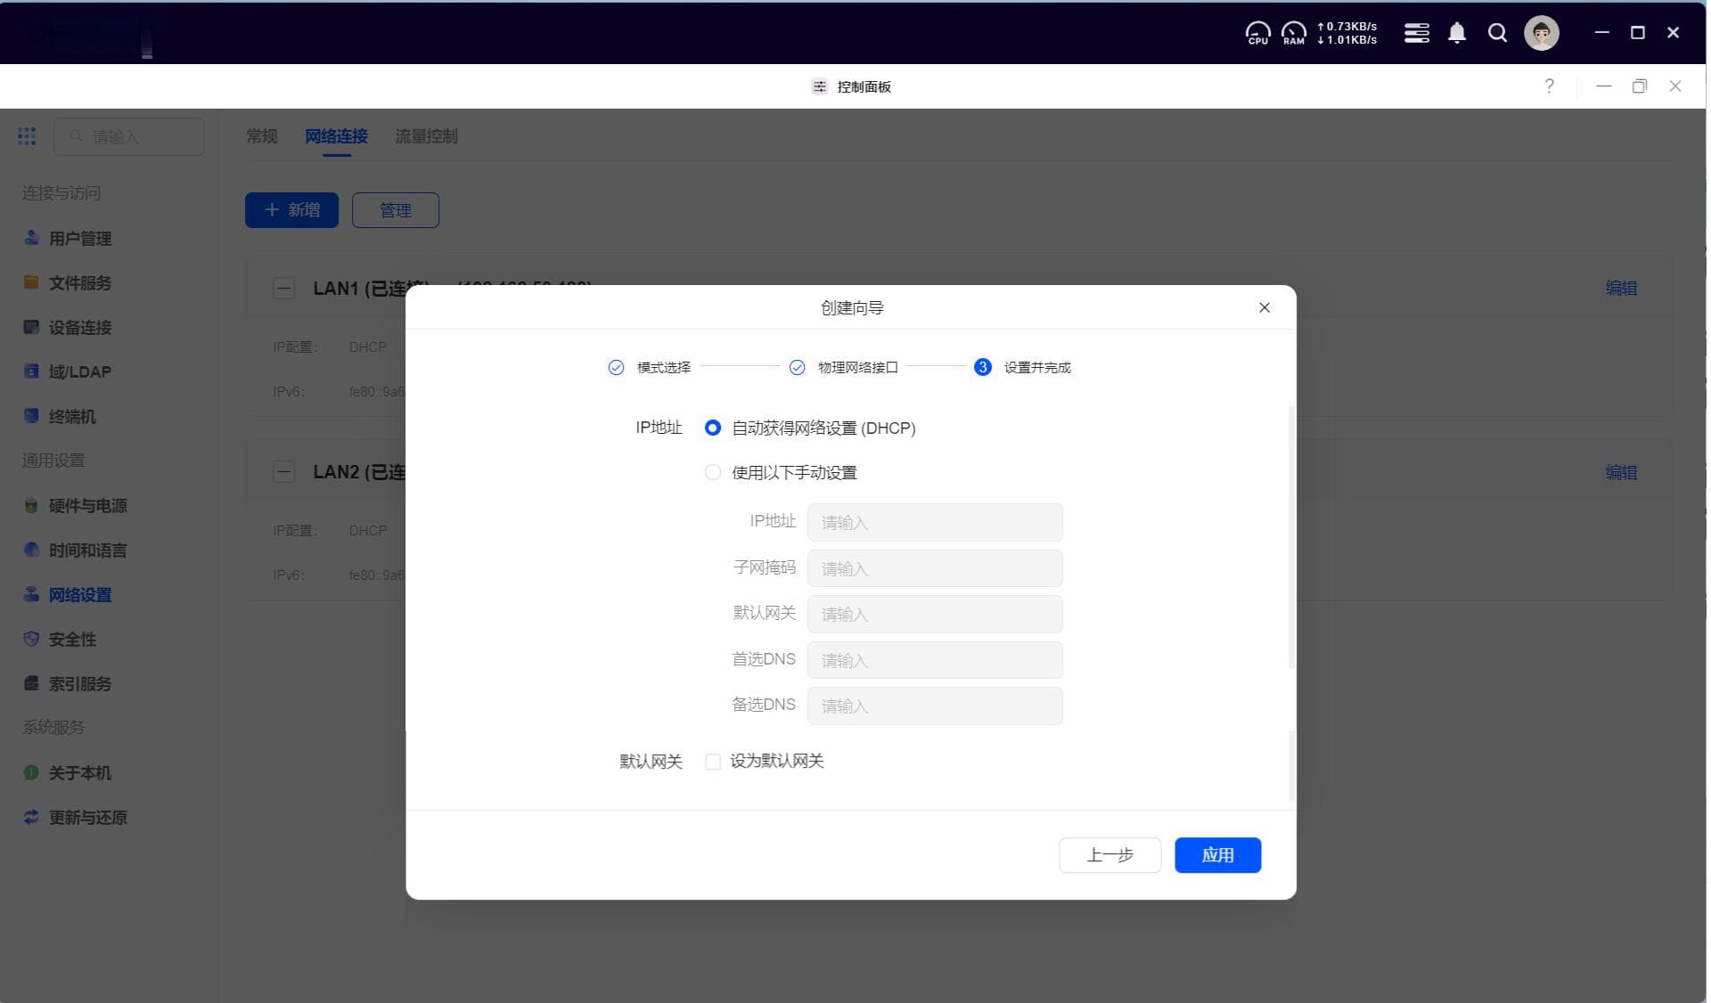Go to wizard step 物理网络接口

(x=843, y=367)
